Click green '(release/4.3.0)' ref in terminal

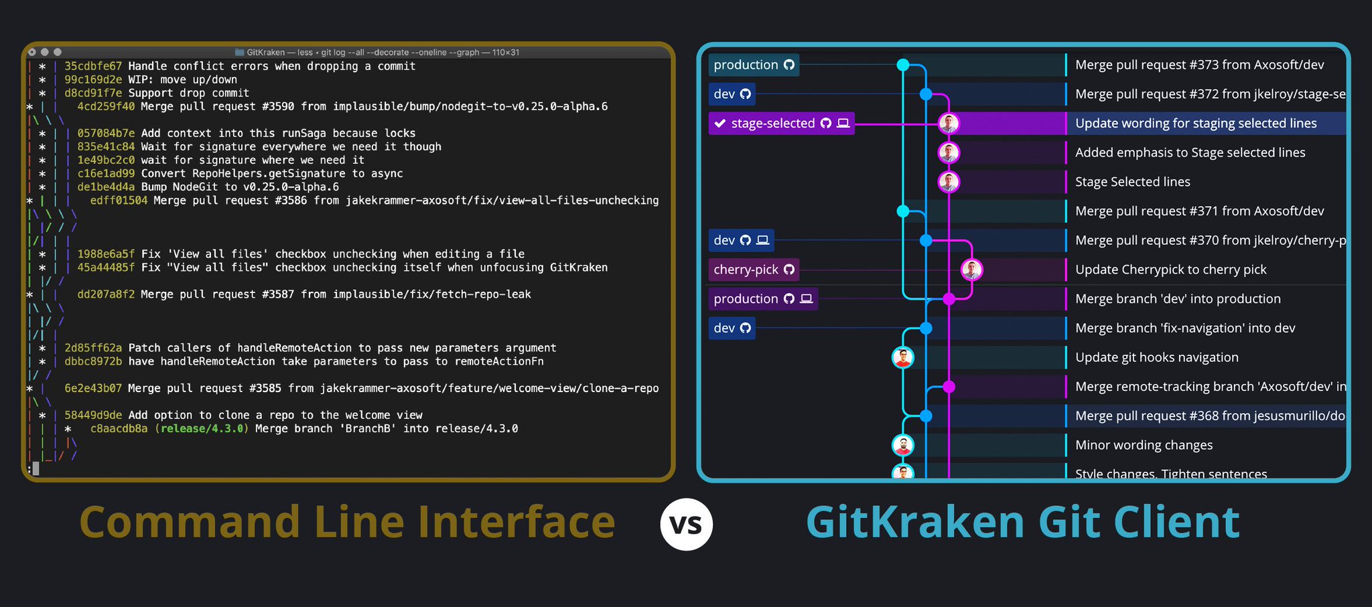202,428
